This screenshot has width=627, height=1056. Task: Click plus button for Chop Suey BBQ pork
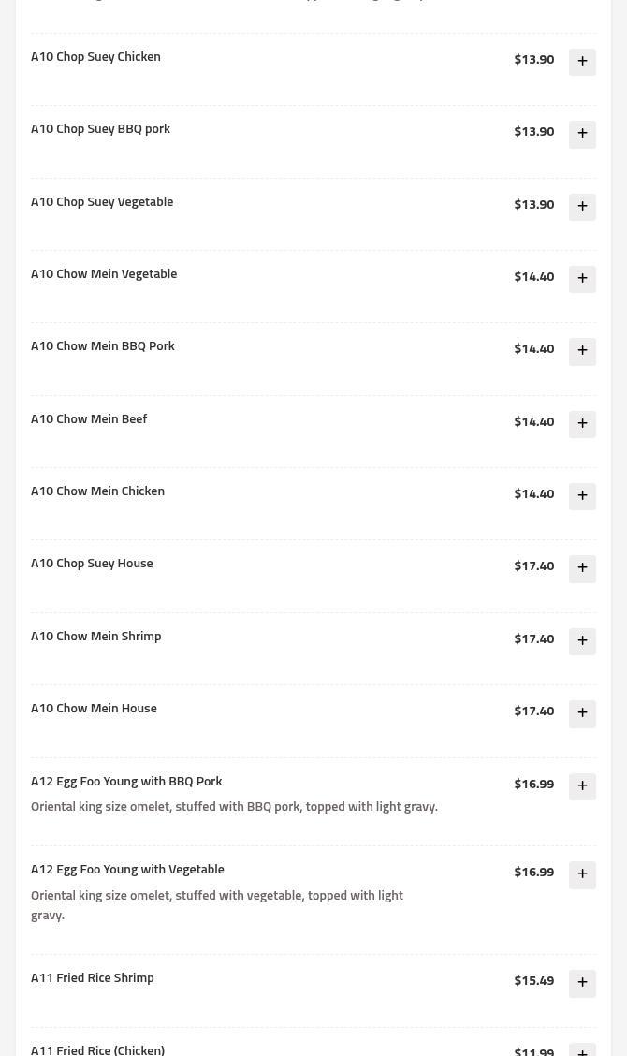pos(582,134)
